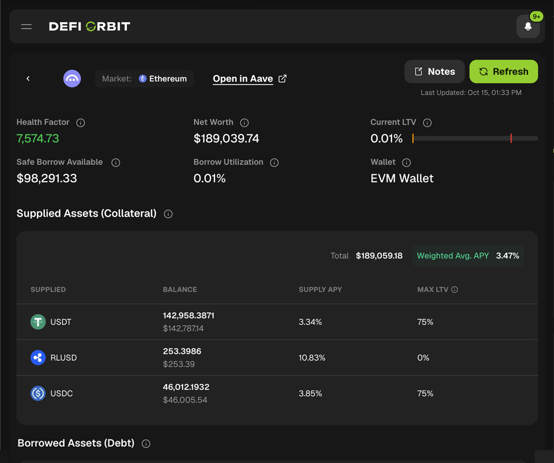
Task: Open in Aave link
Action: pos(243,79)
